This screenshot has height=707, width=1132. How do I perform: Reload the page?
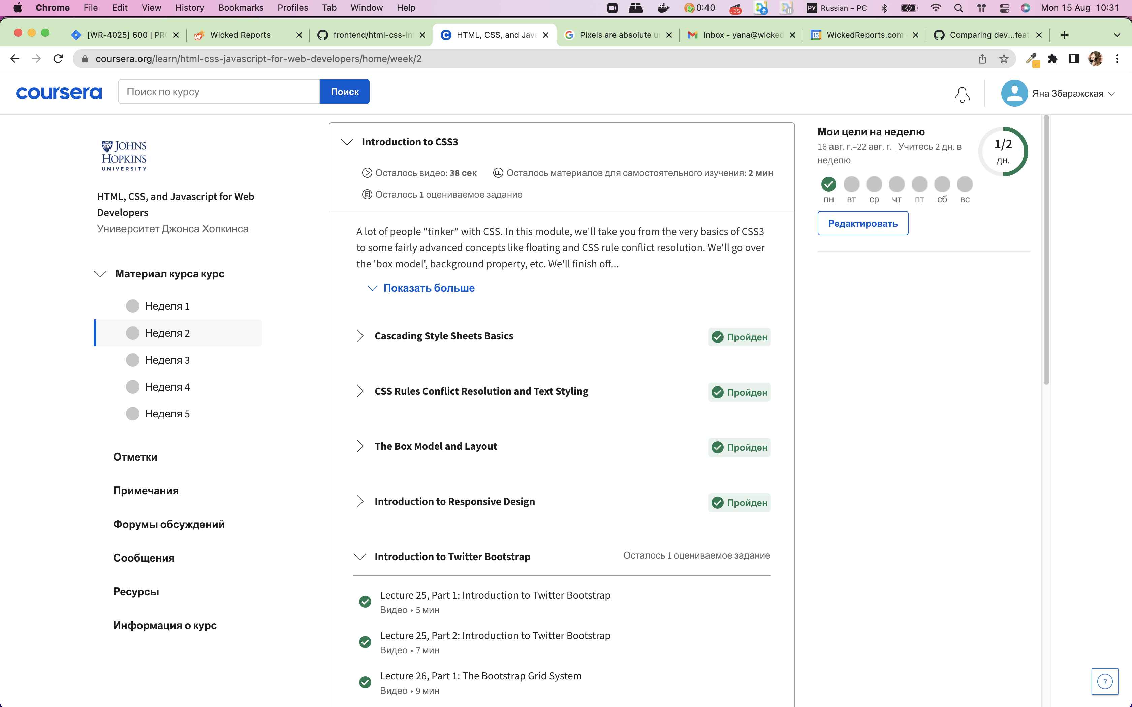pos(58,59)
